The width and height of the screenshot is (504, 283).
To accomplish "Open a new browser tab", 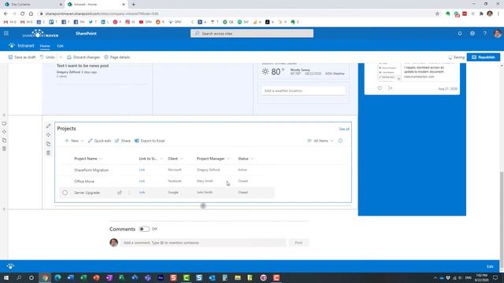I will tap(133, 5).
